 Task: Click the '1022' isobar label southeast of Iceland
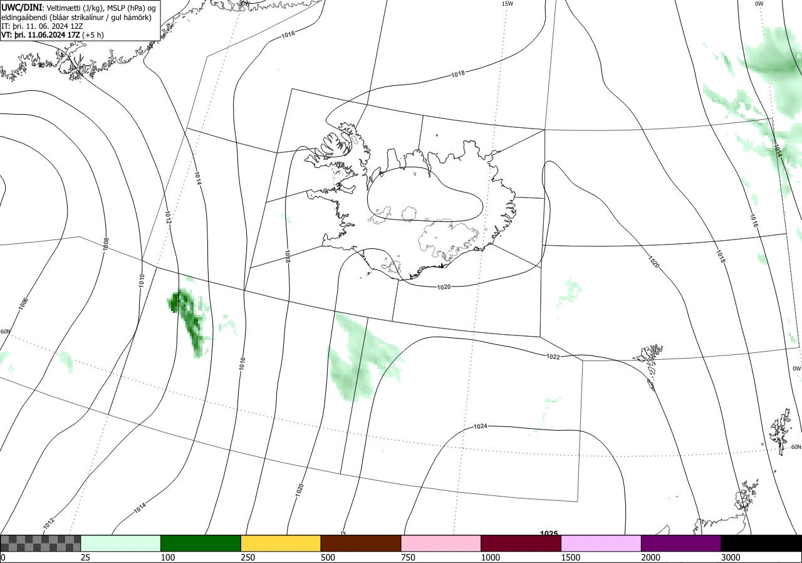(x=553, y=357)
